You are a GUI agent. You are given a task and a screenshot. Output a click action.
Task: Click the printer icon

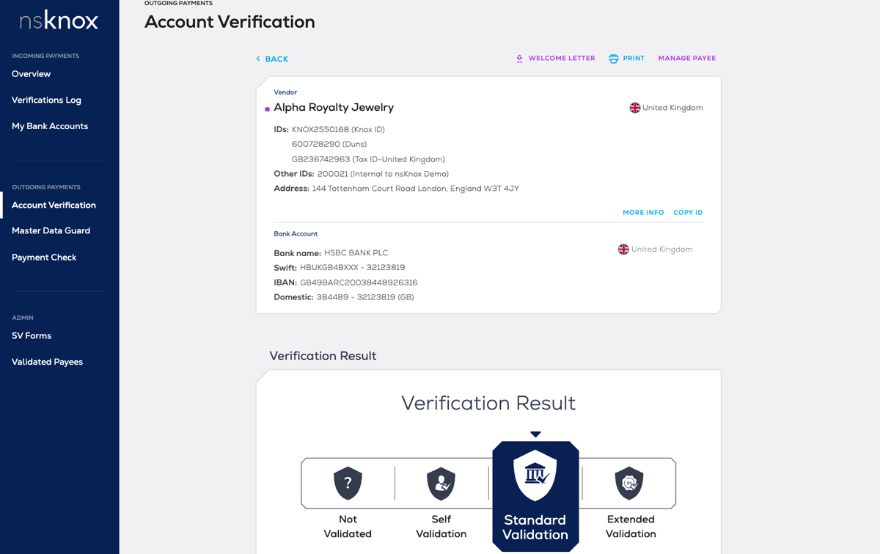pyautogui.click(x=614, y=59)
